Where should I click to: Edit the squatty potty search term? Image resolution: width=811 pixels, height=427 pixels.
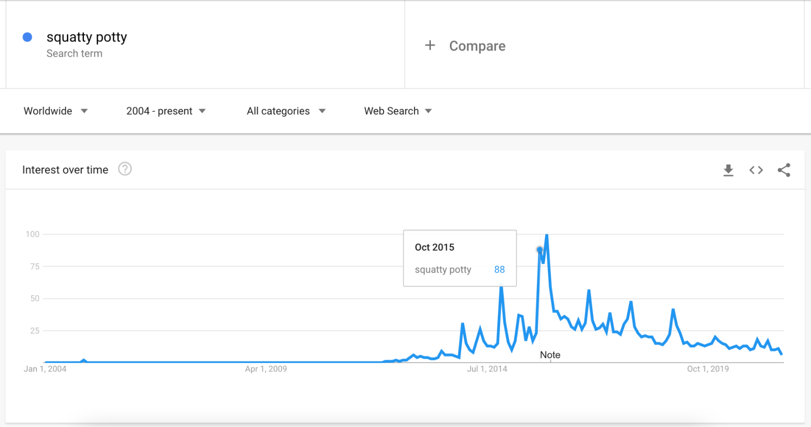tap(87, 37)
